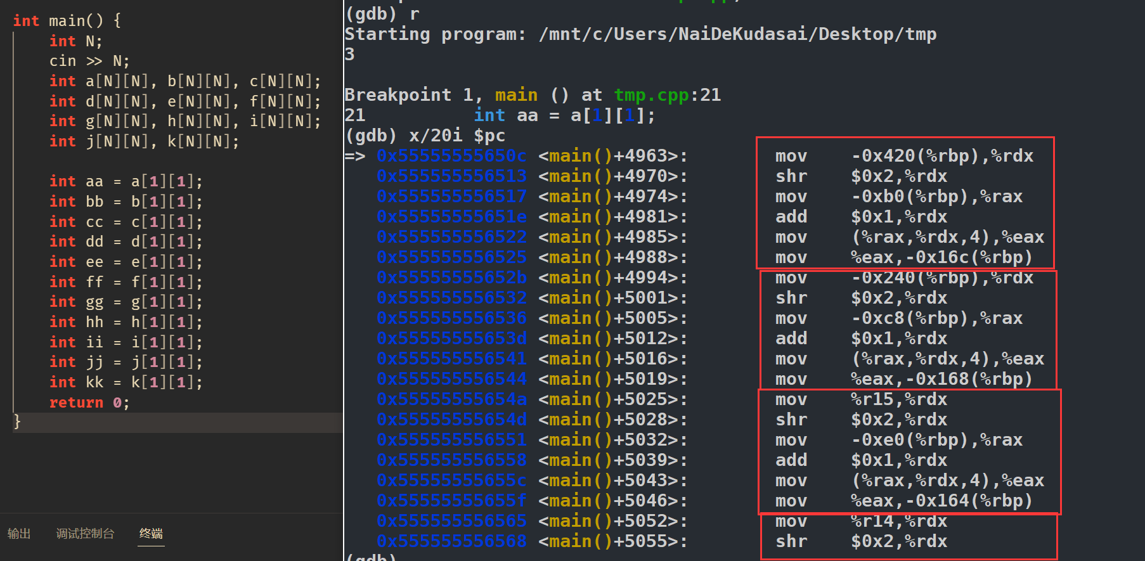Click the 'int aa = a[1][1];' statement in editor

point(126,182)
